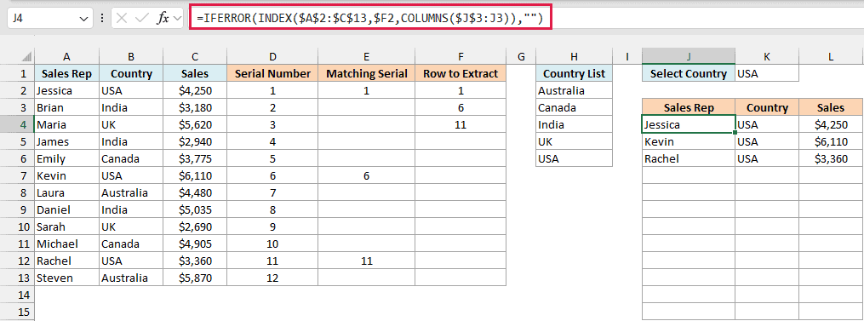
Task: Click $3,360 in the extracted results
Action: [831, 159]
